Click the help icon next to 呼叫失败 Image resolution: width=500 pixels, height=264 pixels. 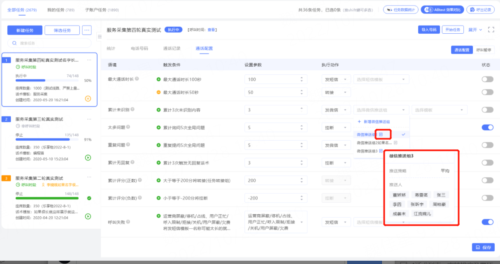pyautogui.click(x=128, y=222)
